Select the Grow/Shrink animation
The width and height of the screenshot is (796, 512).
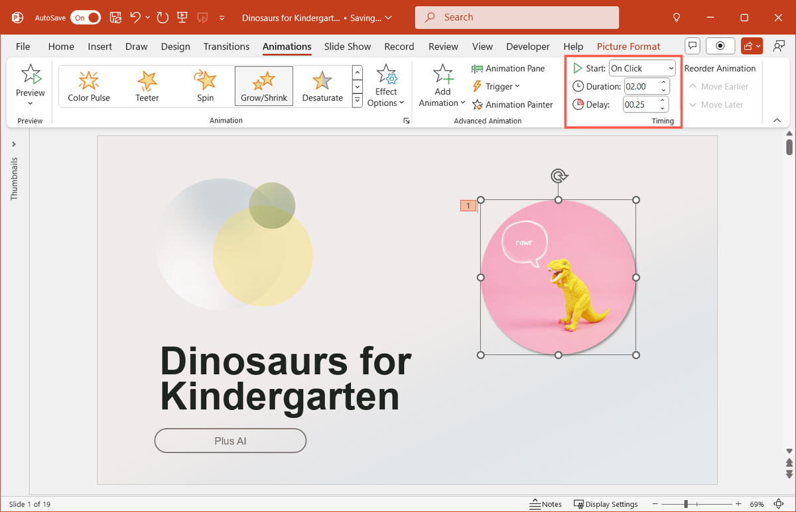pyautogui.click(x=264, y=86)
